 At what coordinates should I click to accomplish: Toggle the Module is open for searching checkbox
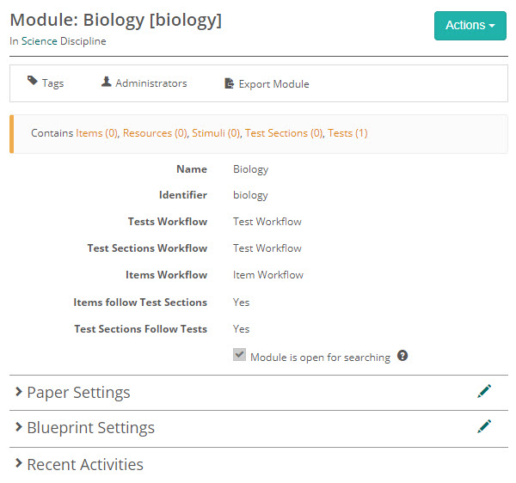[x=239, y=355]
